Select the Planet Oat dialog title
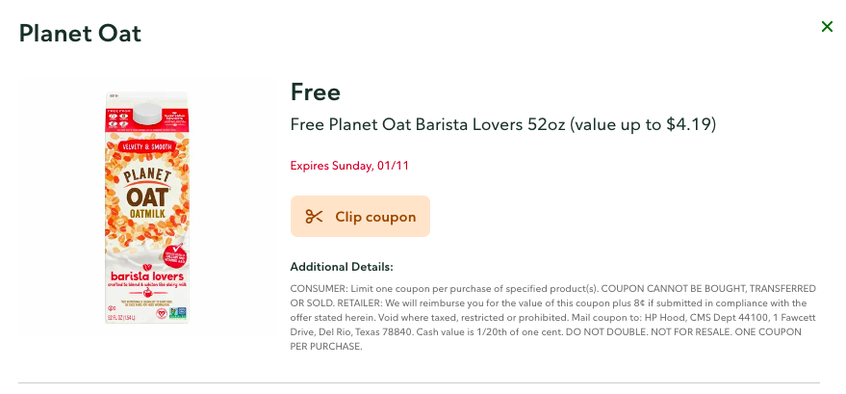The width and height of the screenshot is (846, 394). [x=81, y=34]
